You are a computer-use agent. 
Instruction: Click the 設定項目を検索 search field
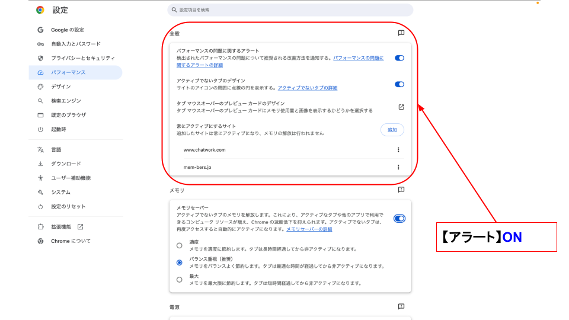click(x=290, y=10)
